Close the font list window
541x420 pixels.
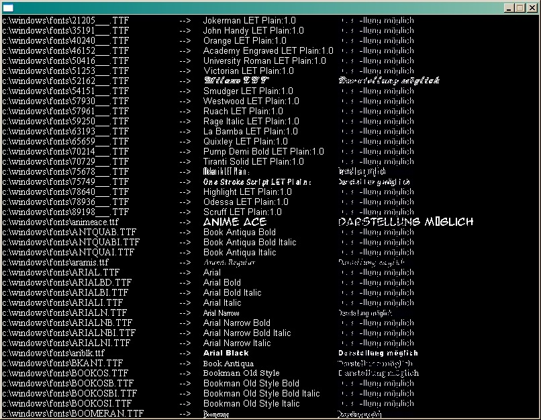pyautogui.click(x=532, y=8)
